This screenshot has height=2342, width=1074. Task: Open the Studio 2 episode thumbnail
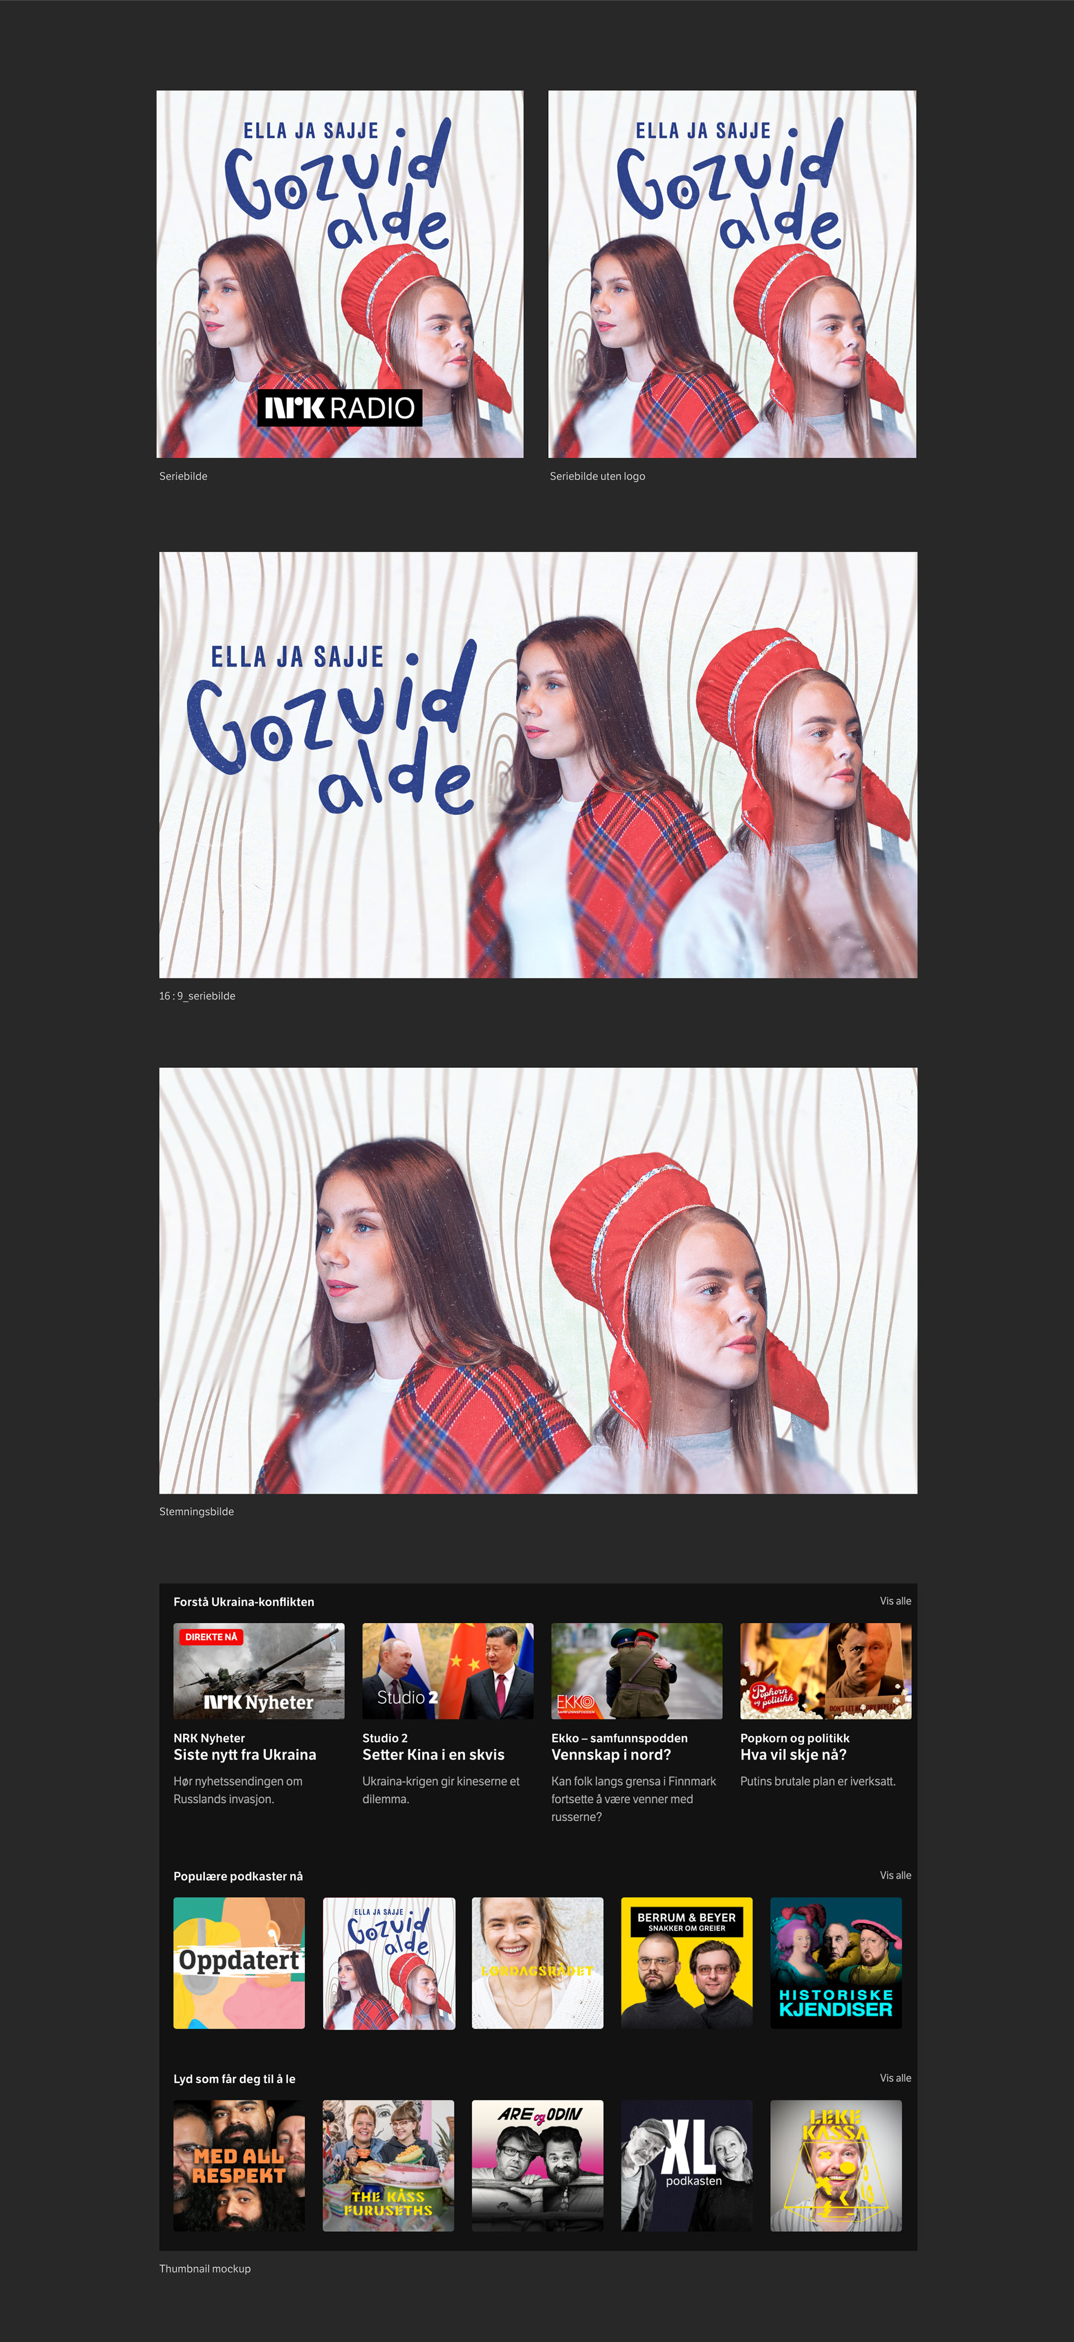pos(447,1671)
